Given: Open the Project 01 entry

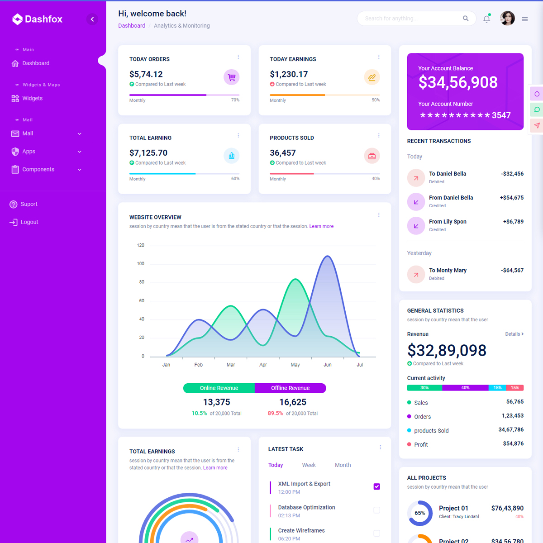Looking at the screenshot, I should tap(465, 513).
